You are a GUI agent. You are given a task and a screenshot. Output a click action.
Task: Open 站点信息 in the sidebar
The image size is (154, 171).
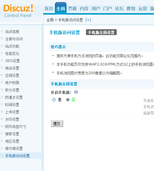point(12,32)
